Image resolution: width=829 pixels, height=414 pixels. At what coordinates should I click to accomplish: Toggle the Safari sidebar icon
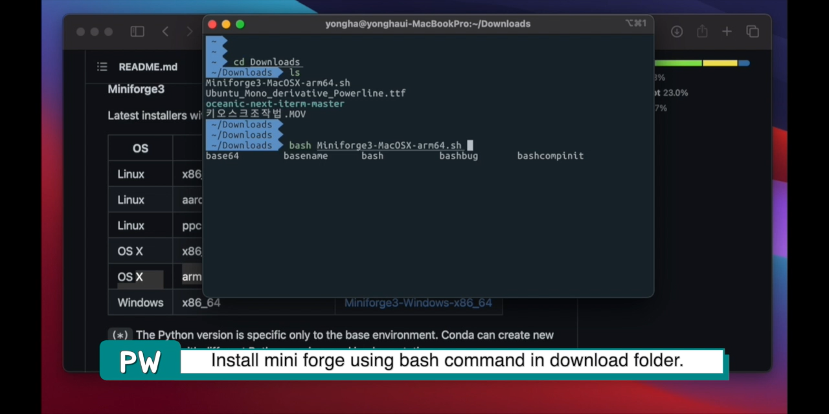pyautogui.click(x=137, y=32)
